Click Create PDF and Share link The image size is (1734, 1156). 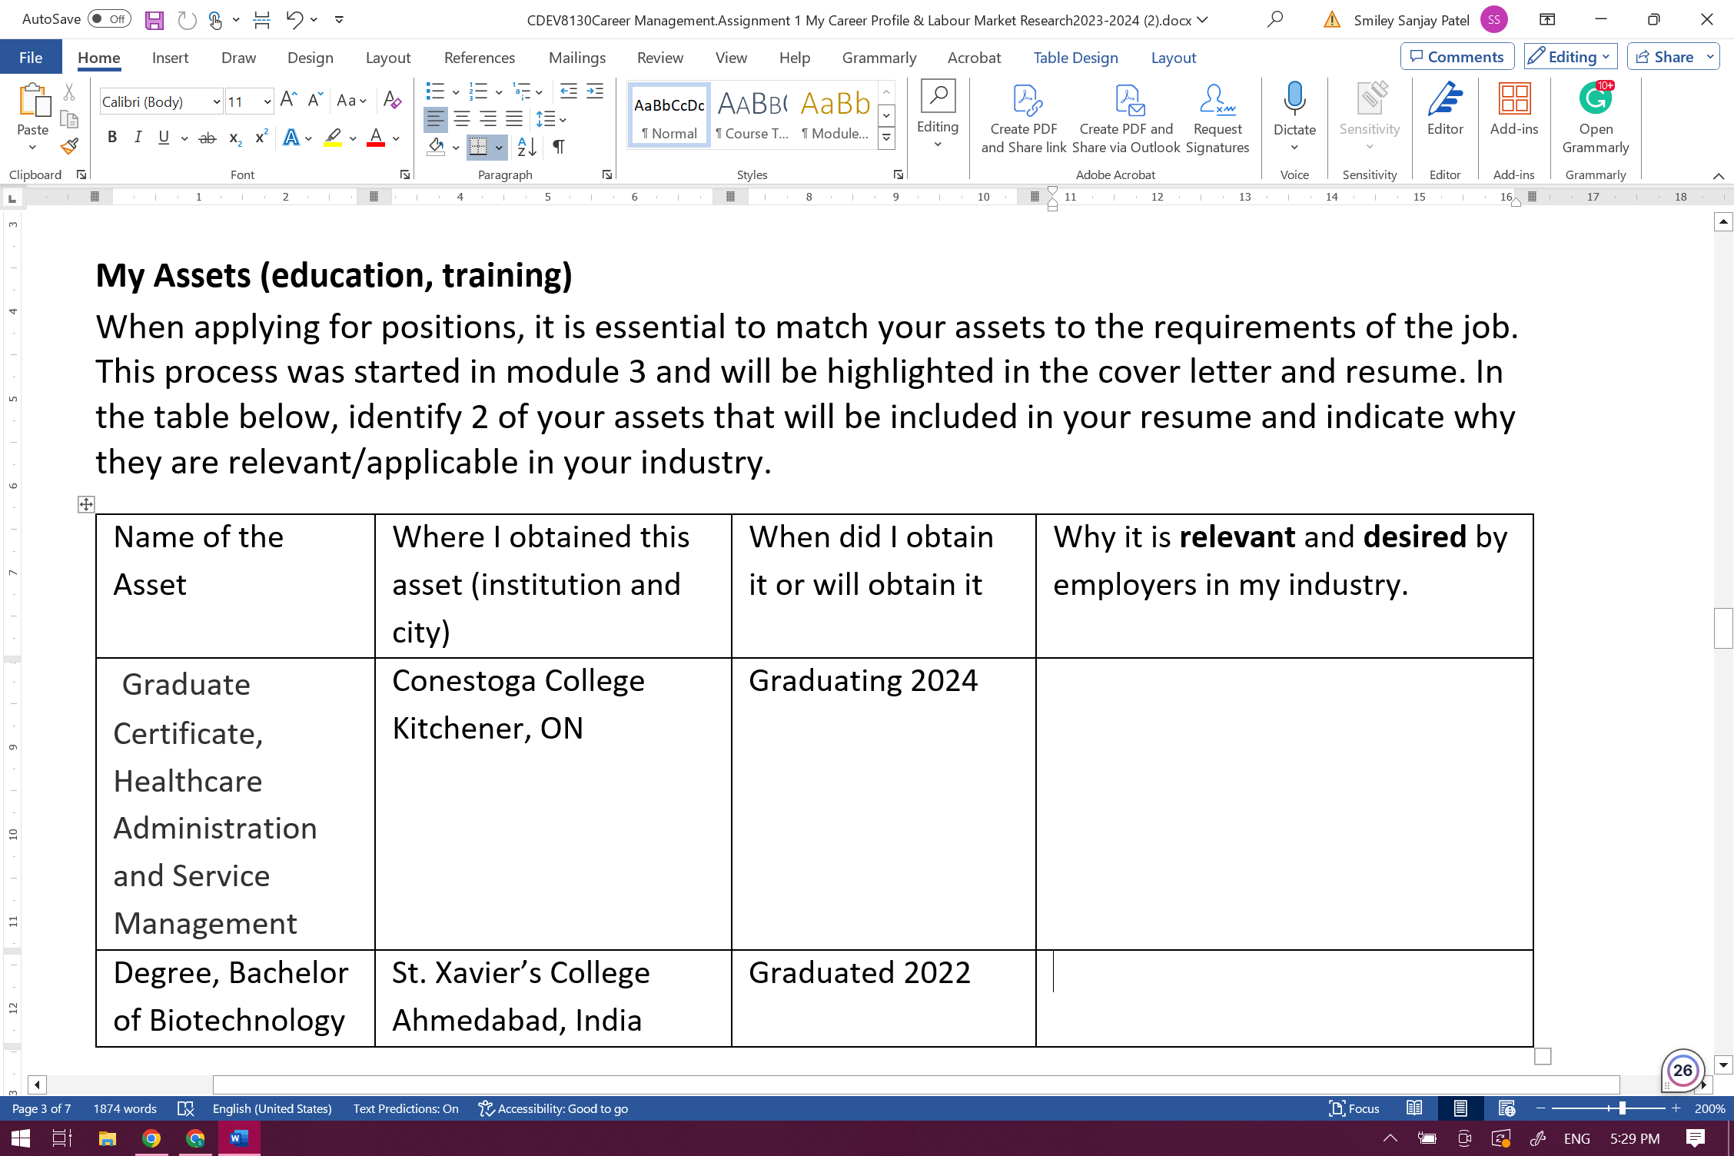(1024, 117)
